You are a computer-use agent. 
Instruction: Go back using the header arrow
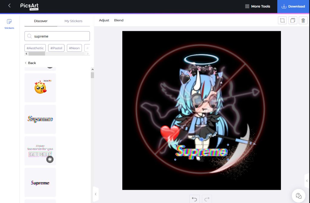(9, 6)
